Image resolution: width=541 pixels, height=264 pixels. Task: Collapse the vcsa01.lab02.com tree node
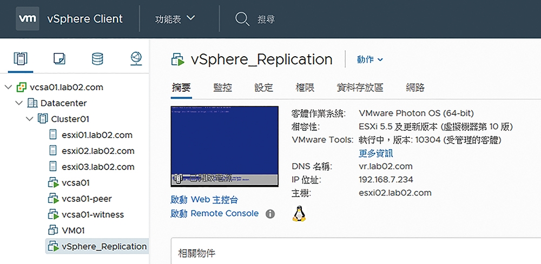(9, 87)
